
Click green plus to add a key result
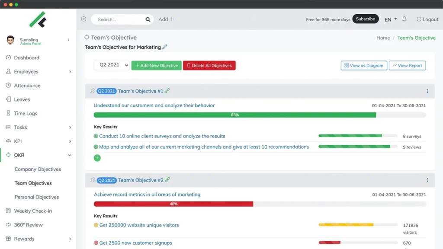[x=97, y=158]
